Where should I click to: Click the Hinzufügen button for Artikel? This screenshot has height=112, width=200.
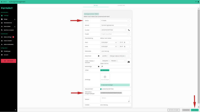pyautogui.click(x=105, y=70)
